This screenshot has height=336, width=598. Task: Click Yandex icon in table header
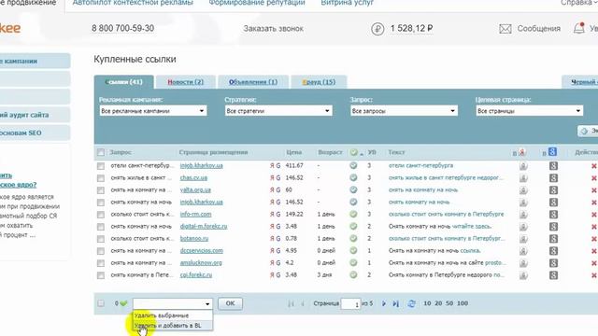(522, 152)
